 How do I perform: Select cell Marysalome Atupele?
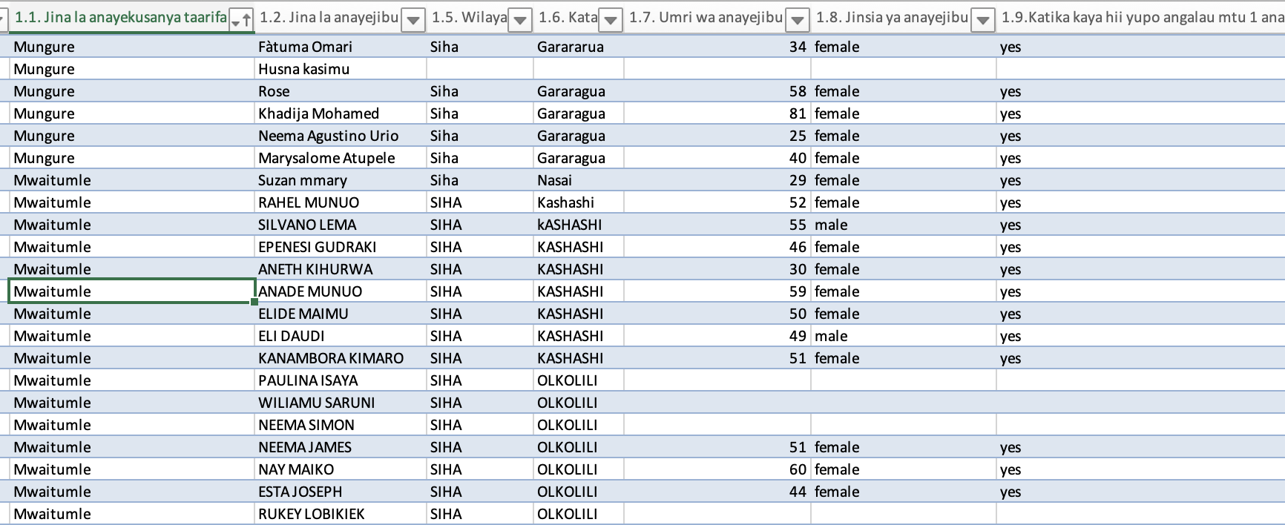coord(341,158)
